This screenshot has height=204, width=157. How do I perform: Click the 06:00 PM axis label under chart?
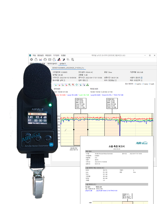pos(74,148)
